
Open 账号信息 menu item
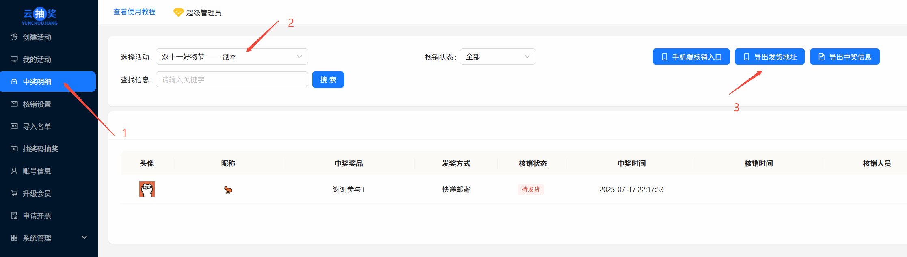click(48, 171)
